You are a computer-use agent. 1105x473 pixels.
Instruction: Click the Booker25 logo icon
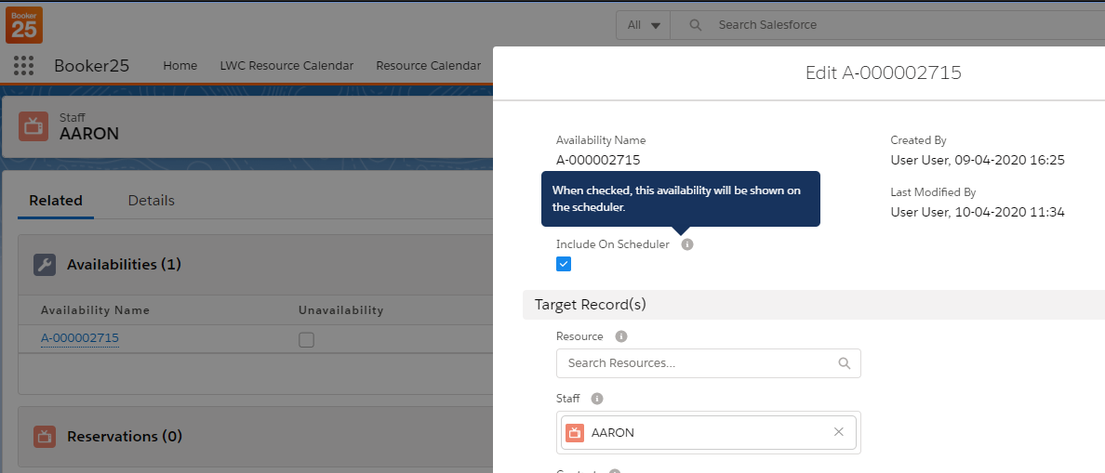point(24,24)
